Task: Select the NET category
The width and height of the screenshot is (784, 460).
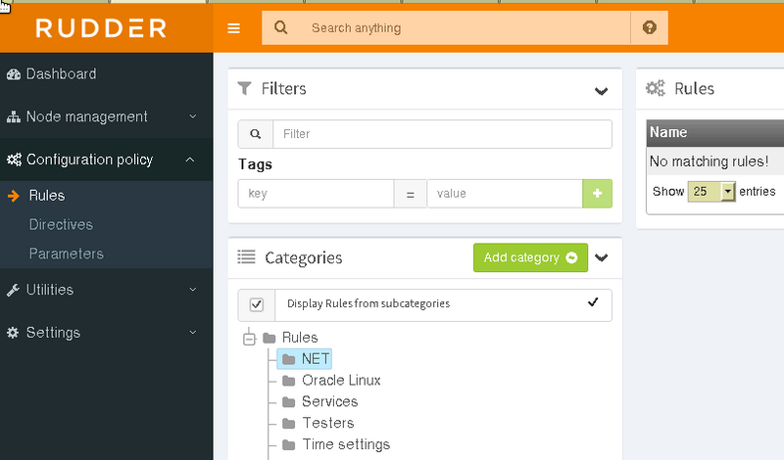Action: 315,359
